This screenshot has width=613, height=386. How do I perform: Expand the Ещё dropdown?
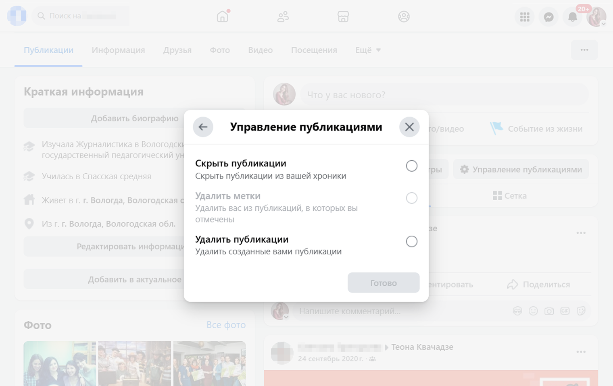point(368,50)
